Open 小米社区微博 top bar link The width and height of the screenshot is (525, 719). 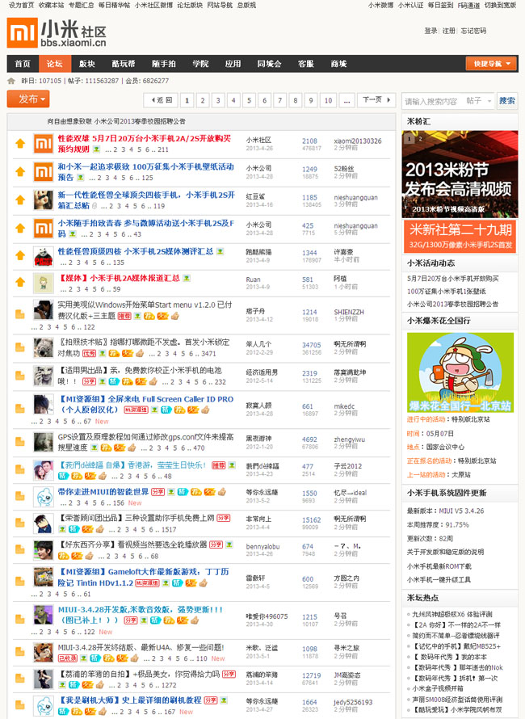click(x=153, y=5)
